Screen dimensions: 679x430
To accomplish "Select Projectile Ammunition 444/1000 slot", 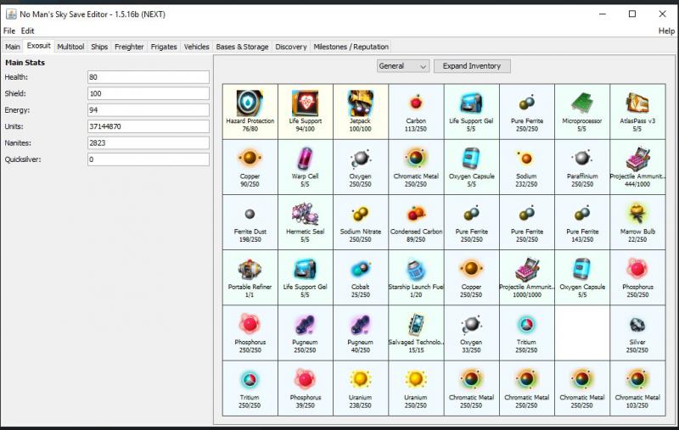I will 638,167.
